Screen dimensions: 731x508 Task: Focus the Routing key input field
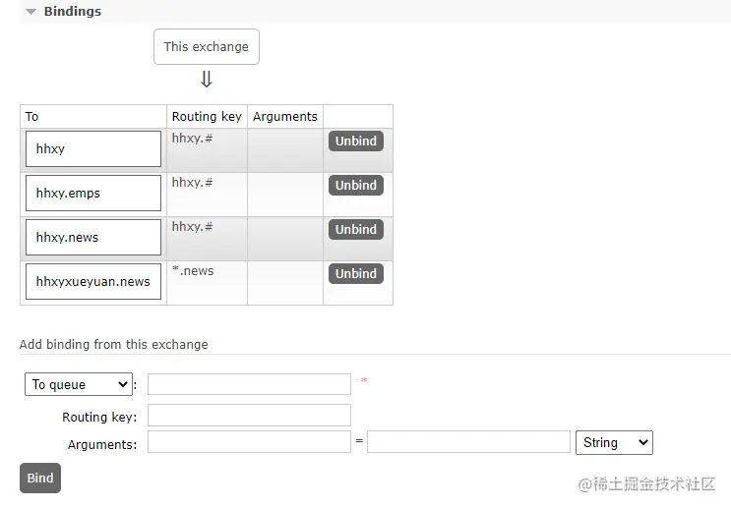tap(249, 415)
